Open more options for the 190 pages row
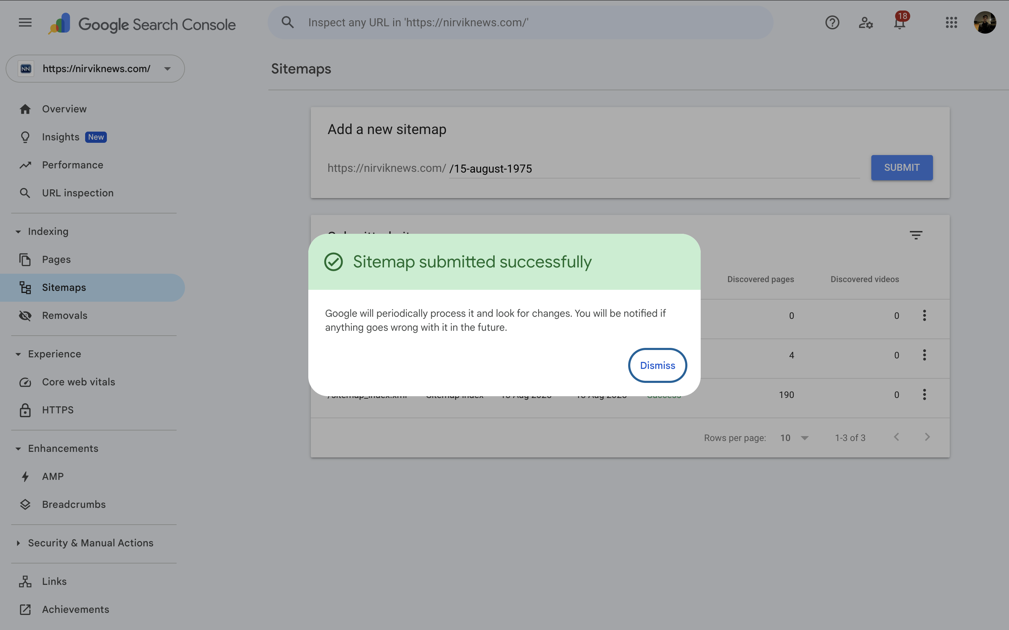Screen dimensions: 1009x630 (x=924, y=394)
